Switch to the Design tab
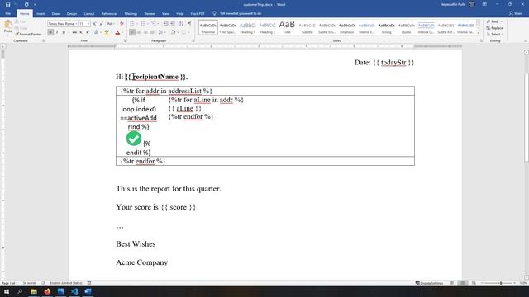This screenshot has height=297, width=529. pyautogui.click(x=72, y=14)
